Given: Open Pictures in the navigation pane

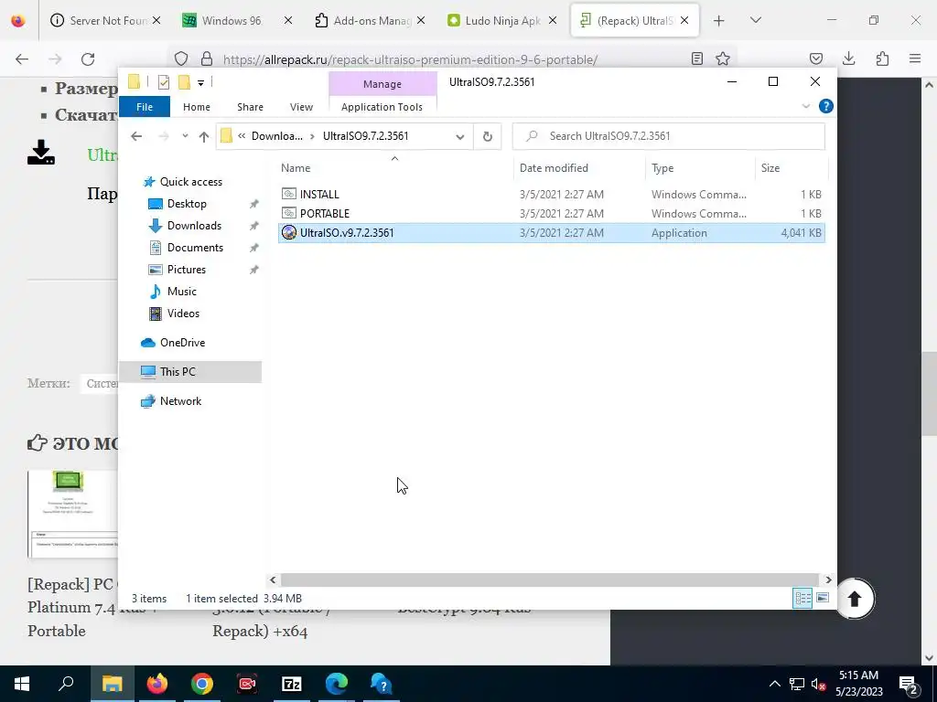Looking at the screenshot, I should [x=187, y=270].
